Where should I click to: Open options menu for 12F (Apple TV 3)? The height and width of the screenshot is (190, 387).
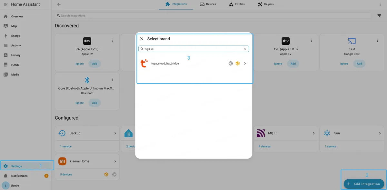point(311,40)
